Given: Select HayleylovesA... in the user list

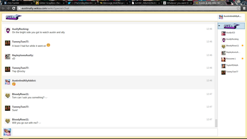Looking at the screenshot, I should (x=231, y=53).
